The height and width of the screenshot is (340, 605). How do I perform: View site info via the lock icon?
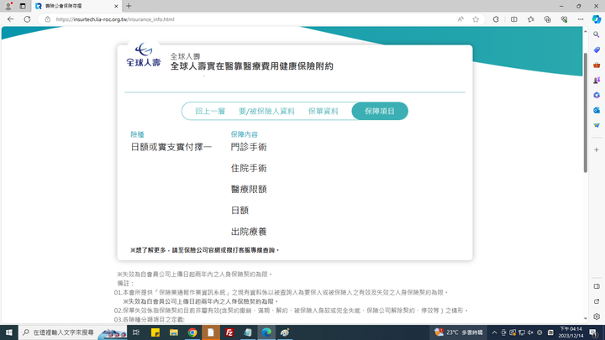[47, 18]
